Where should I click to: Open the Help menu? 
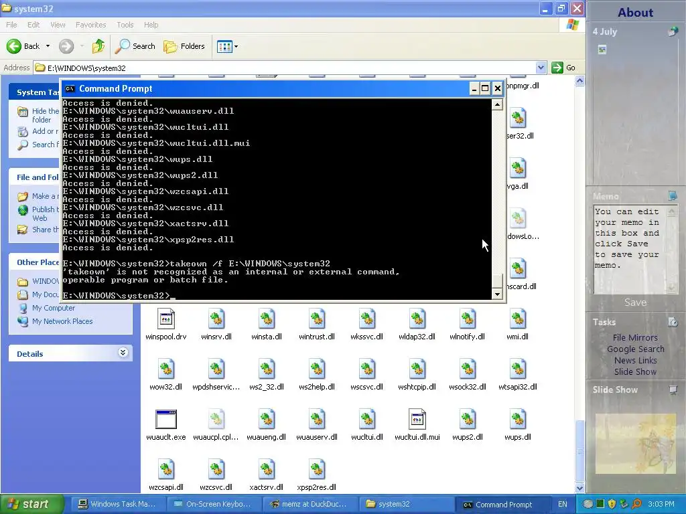click(151, 25)
